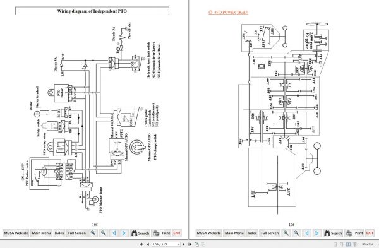Click page number 105 on left page
The image size is (379, 248).
pos(95,225)
